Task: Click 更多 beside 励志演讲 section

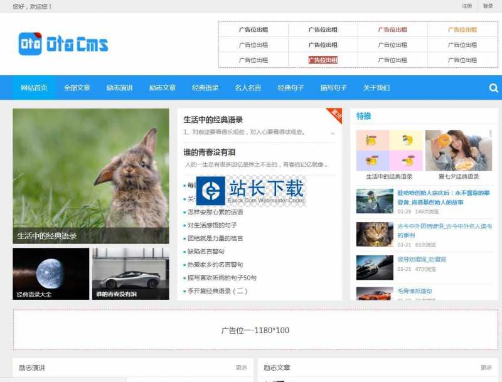Action: point(241,368)
